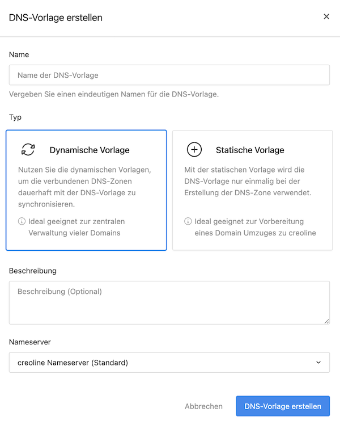This screenshot has height=425, width=340.
Task: Open the Nameserver dropdown
Action: pyautogui.click(x=169, y=363)
